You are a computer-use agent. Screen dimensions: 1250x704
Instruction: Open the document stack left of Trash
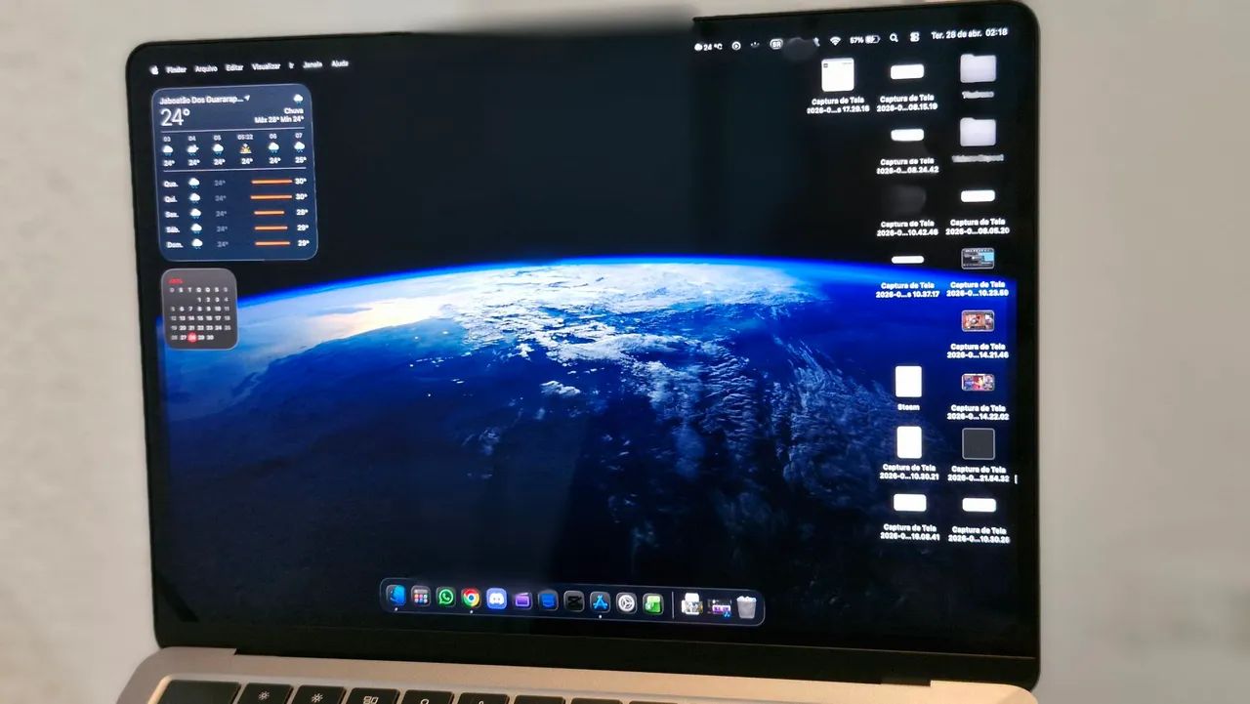pyautogui.click(x=720, y=606)
